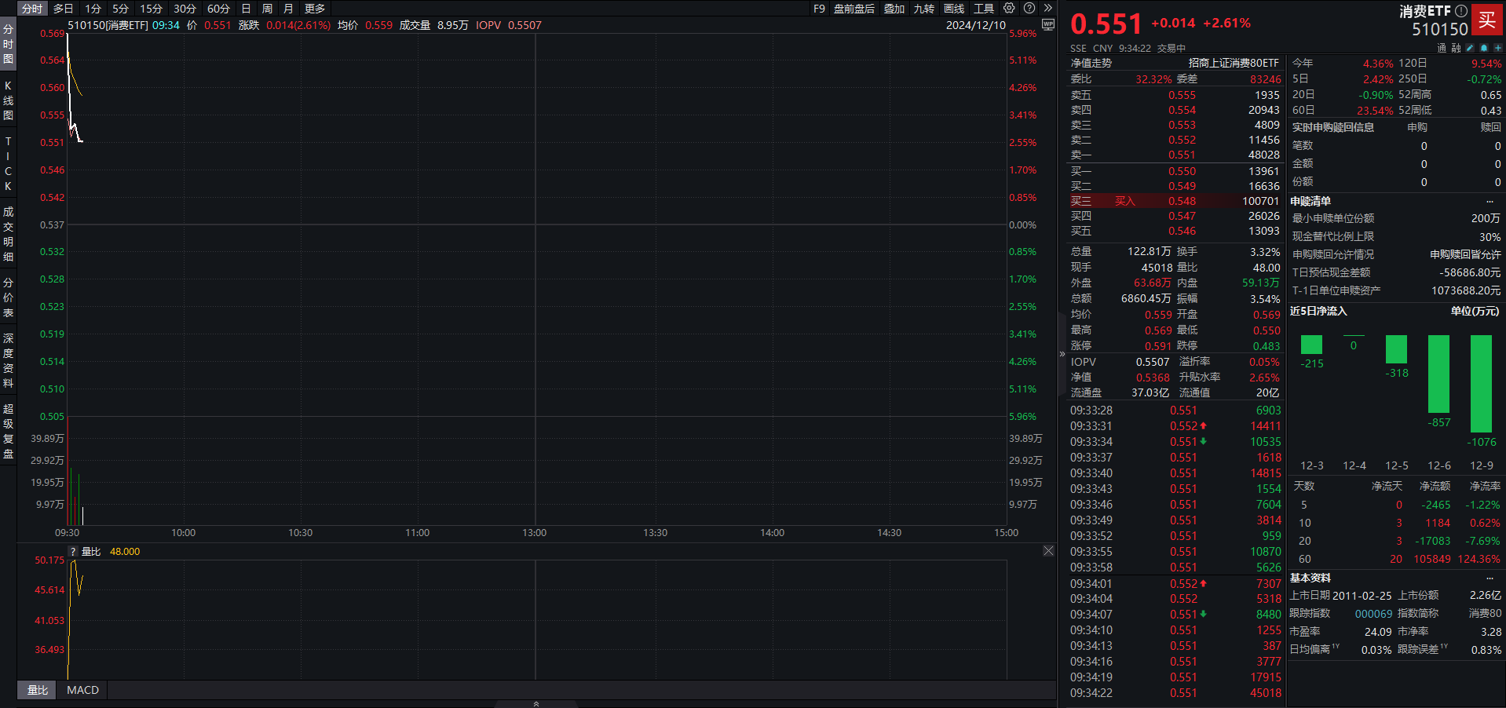Switch to the MACD indicator tab
1506x708 pixels.
click(83, 690)
